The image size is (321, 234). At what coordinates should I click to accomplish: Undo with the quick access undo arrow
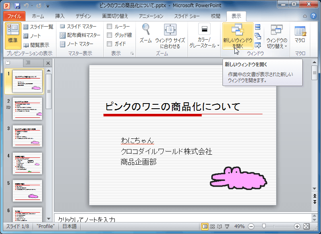click(x=26, y=6)
